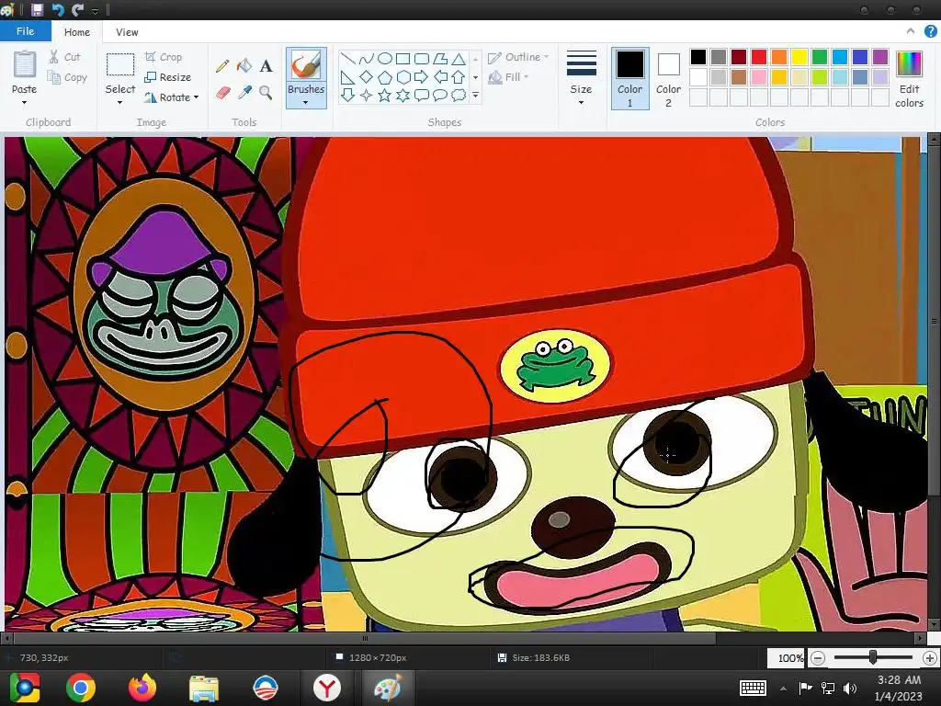This screenshot has height=706, width=941.
Task: Pick the Fill with color bucket tool
Action: coord(244,66)
